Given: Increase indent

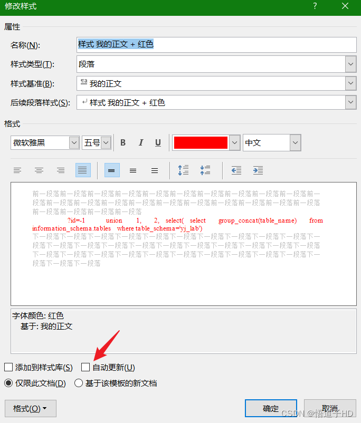Looking at the screenshot, I should pyautogui.click(x=258, y=170).
